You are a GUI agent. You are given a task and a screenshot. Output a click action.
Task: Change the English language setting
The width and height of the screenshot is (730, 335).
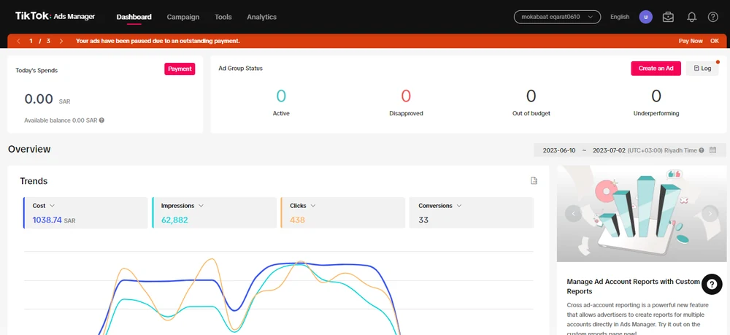pos(620,17)
